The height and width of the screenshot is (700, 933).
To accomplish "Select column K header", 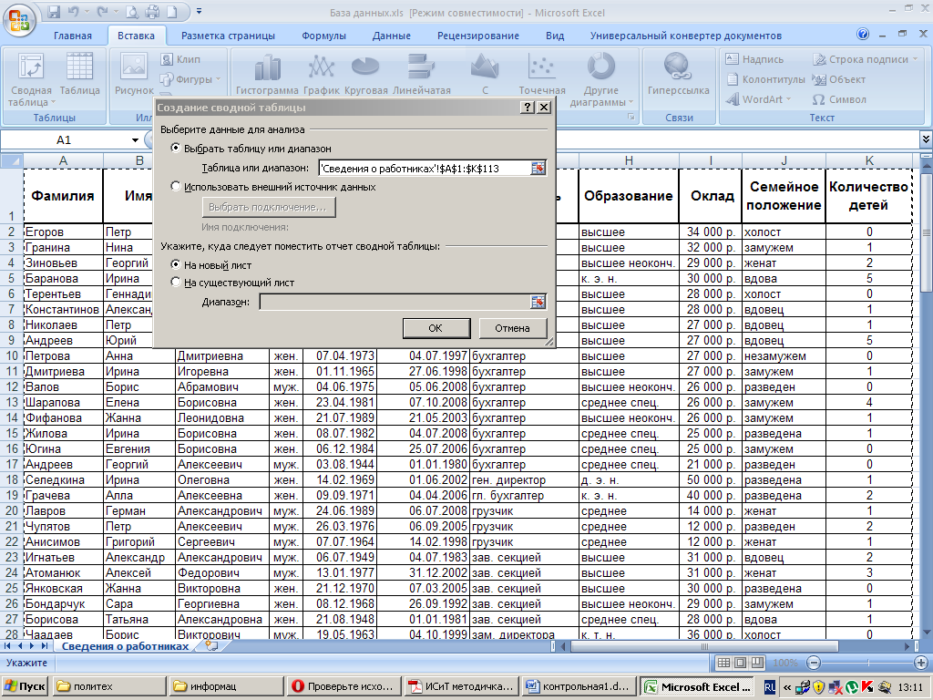I will pos(868,160).
